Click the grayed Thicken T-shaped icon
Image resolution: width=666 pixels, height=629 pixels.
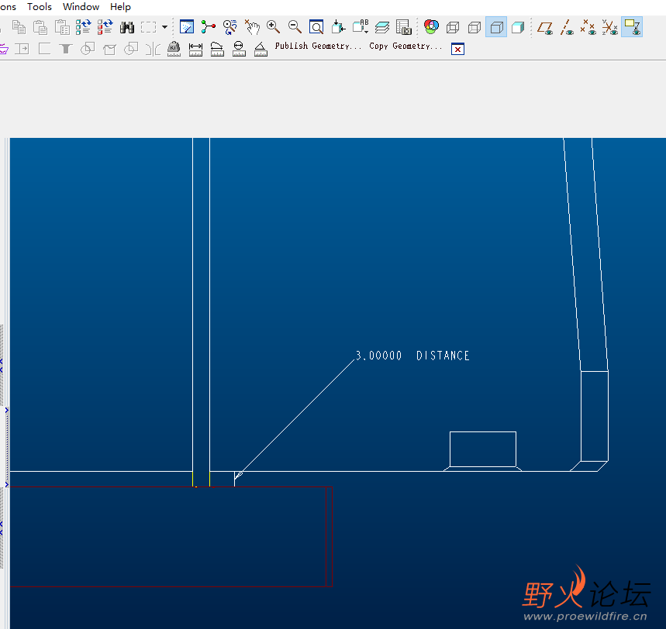65,49
